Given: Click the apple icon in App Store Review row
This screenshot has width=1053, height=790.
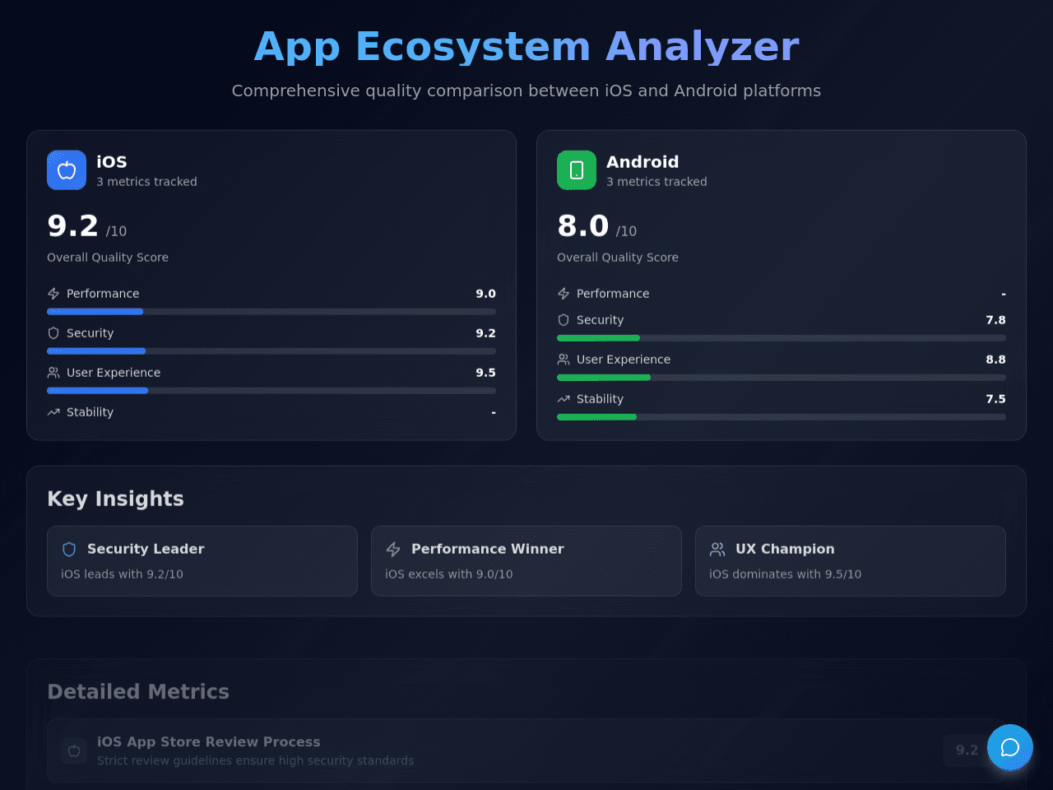Looking at the screenshot, I should [74, 750].
